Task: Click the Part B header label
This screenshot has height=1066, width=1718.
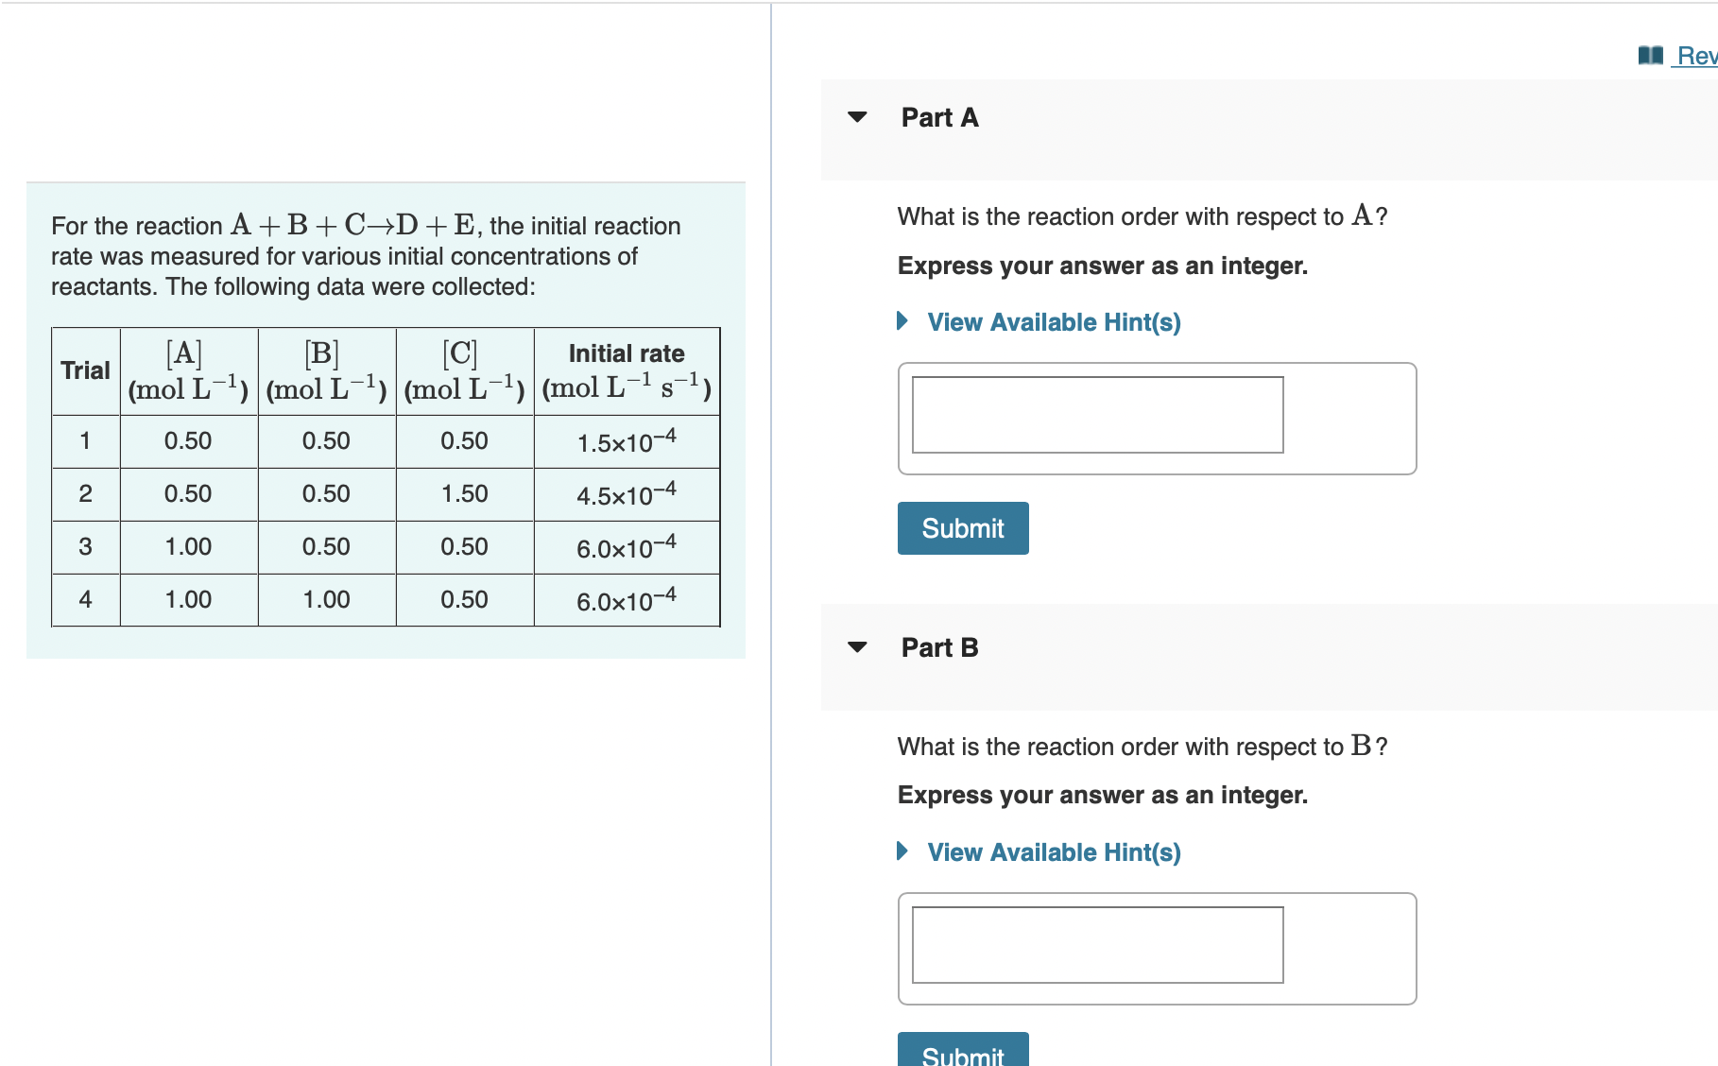Action: click(x=939, y=647)
